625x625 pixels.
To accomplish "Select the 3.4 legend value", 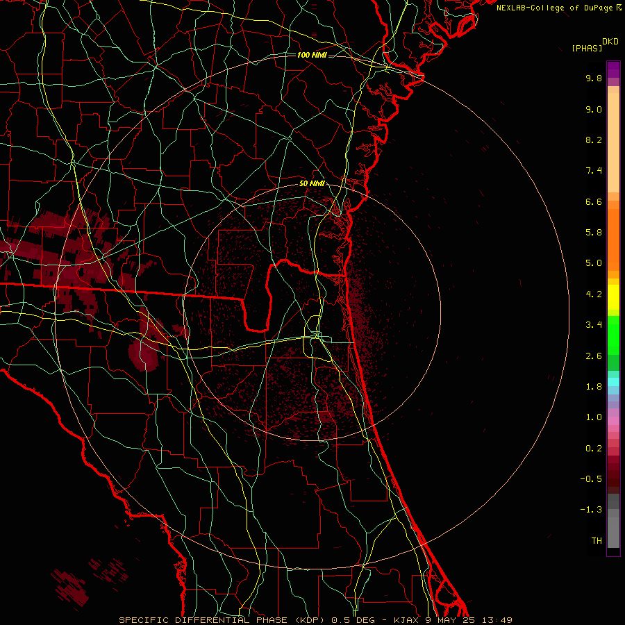I will (594, 325).
